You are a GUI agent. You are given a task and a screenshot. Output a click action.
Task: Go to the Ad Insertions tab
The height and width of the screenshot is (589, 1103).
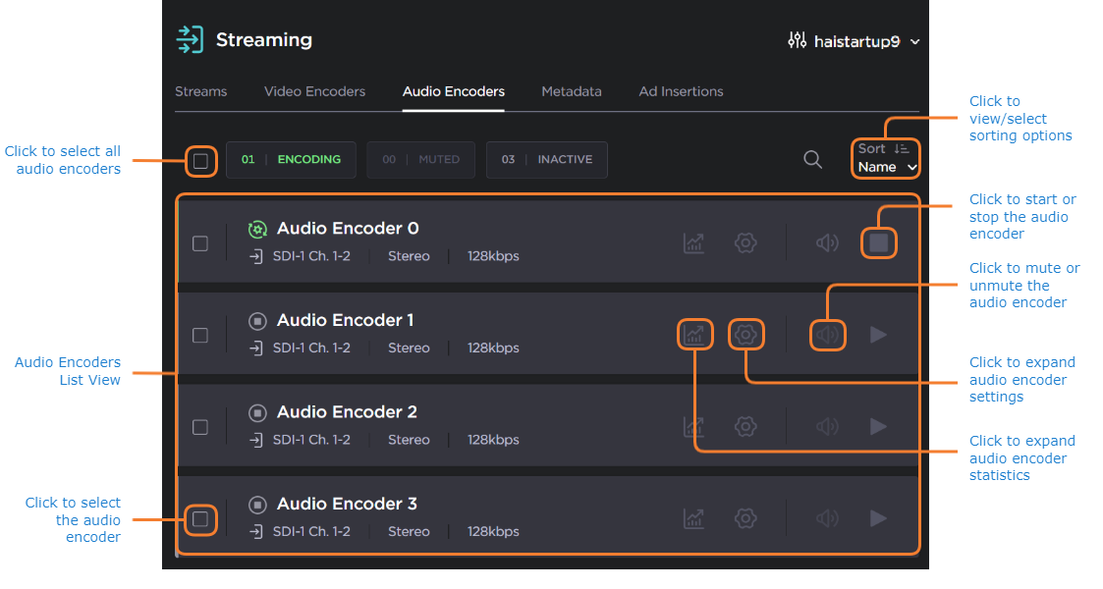pyautogui.click(x=681, y=91)
